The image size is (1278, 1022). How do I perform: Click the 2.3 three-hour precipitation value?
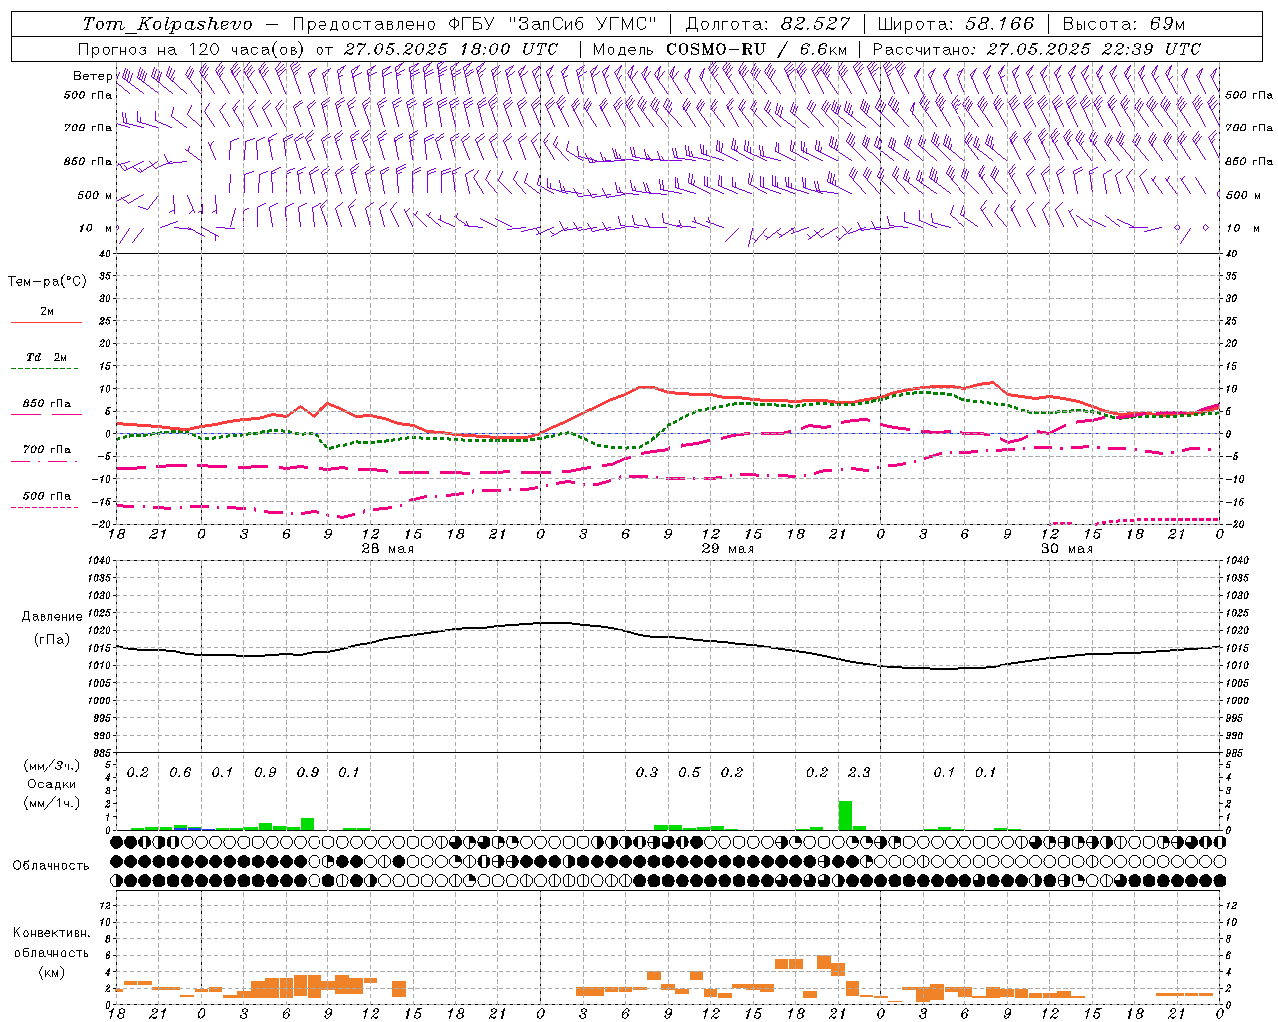click(859, 772)
